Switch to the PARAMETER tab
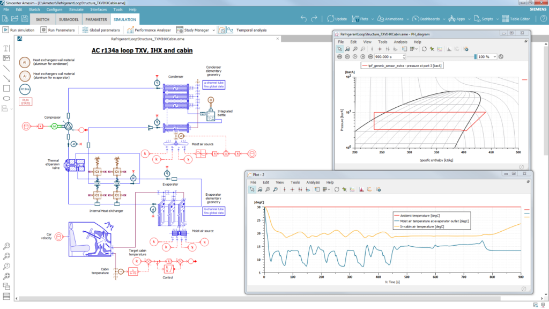Image resolution: width=549 pixels, height=309 pixels. pos(95,19)
